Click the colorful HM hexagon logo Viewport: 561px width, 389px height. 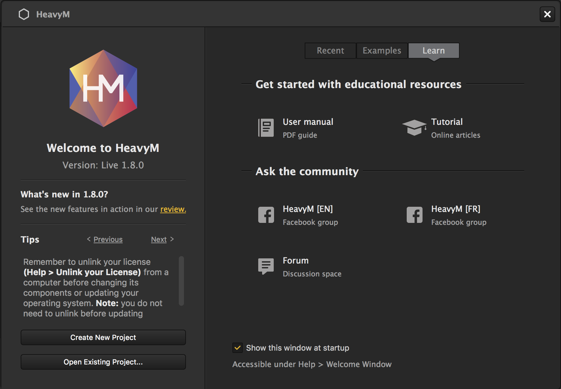103,88
